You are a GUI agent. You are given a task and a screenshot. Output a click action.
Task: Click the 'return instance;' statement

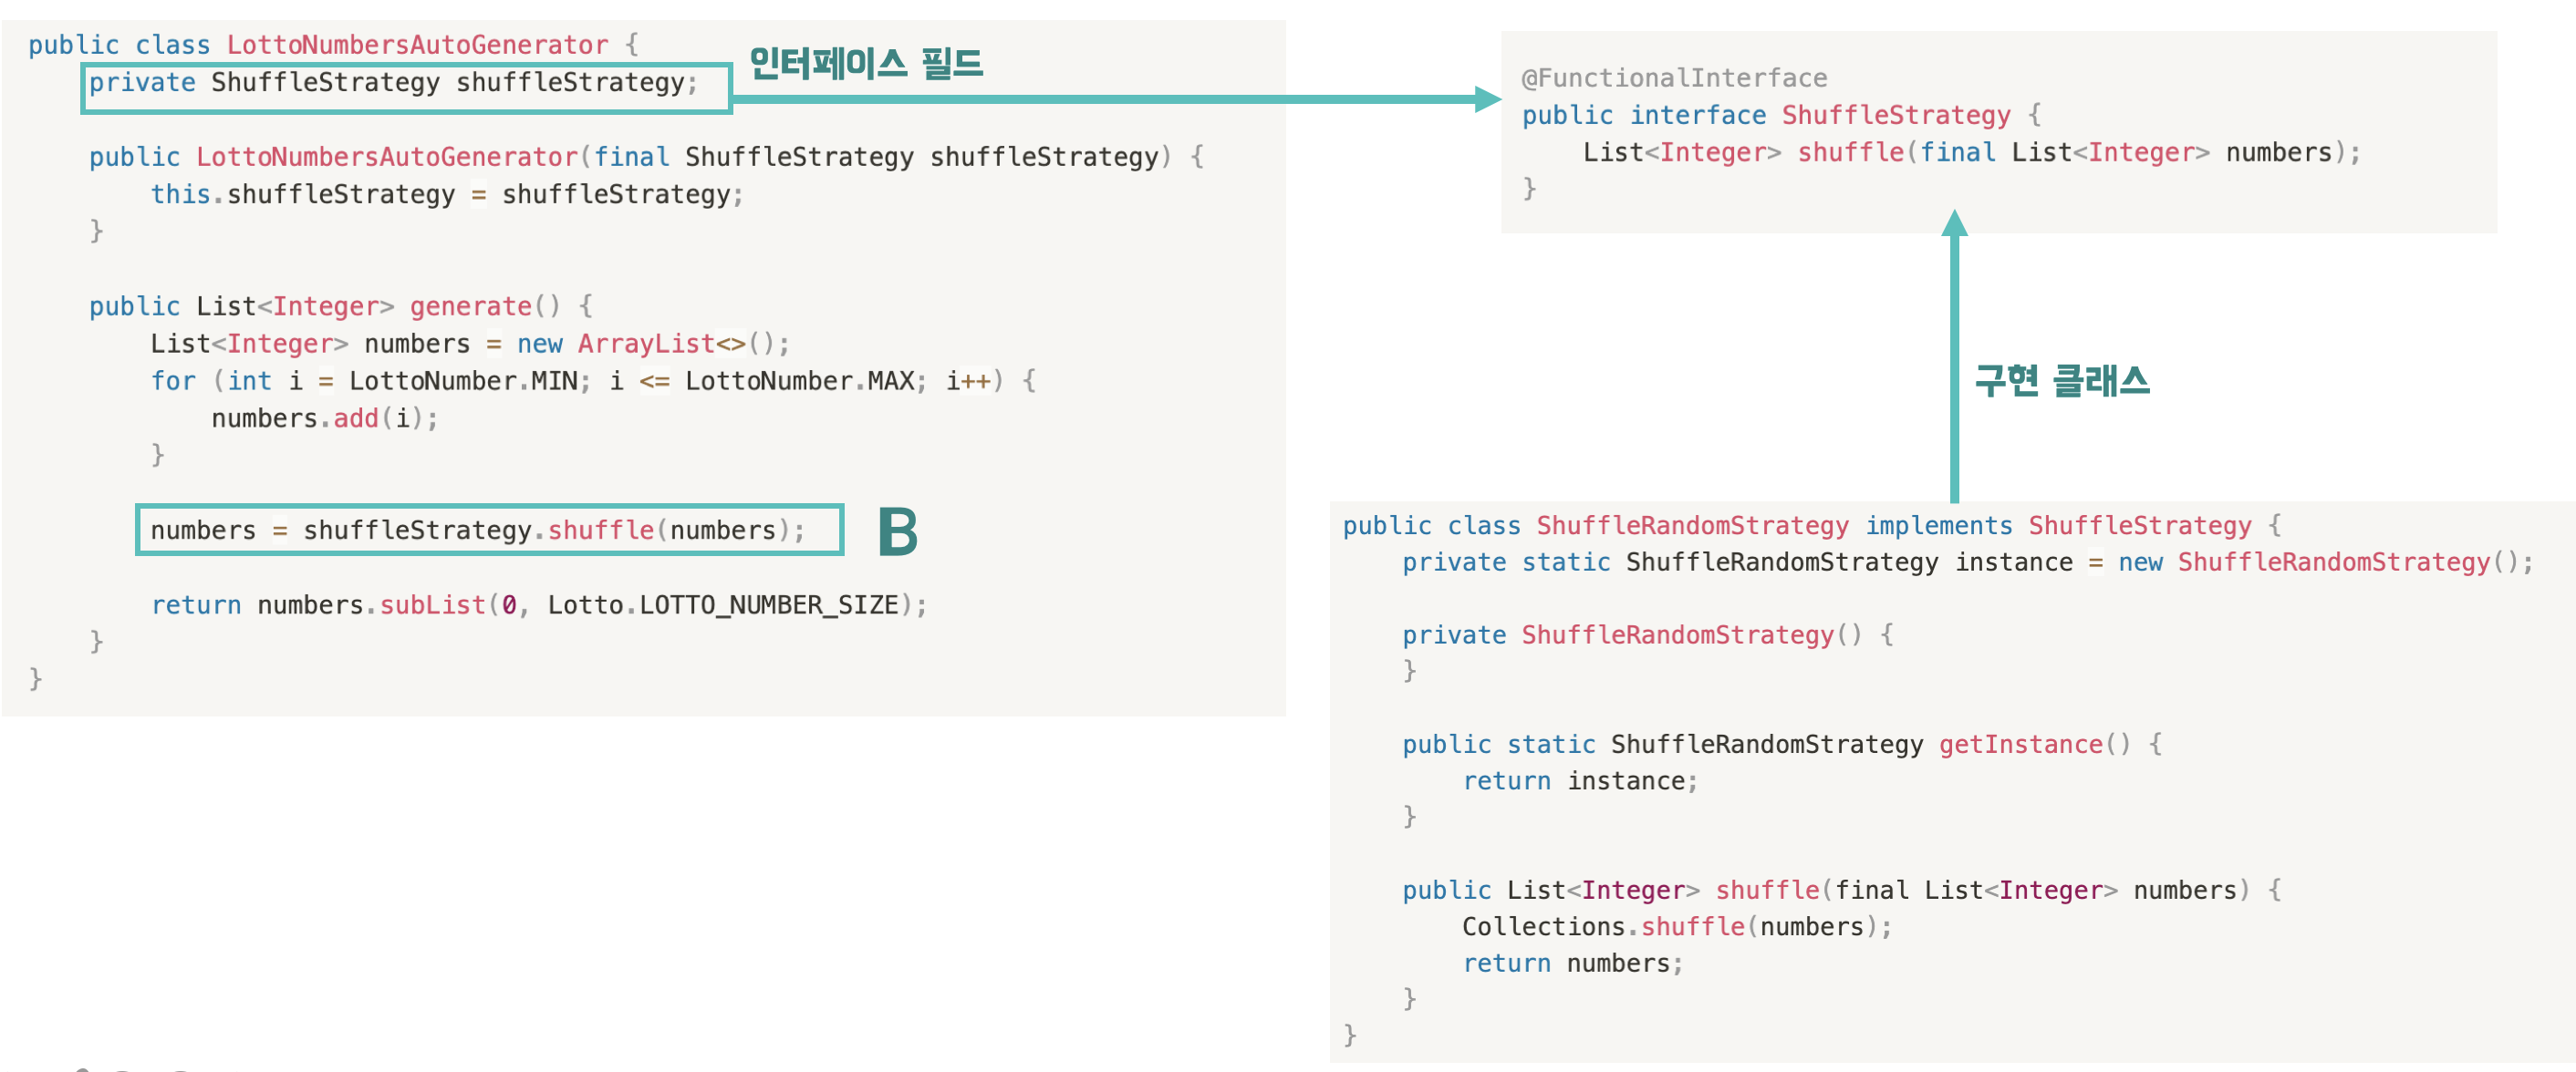click(x=1579, y=781)
